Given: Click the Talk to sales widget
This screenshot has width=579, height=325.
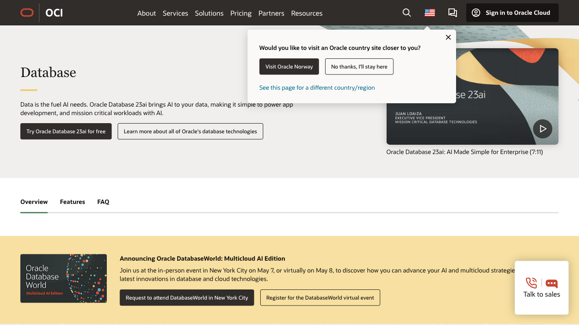Looking at the screenshot, I should click(x=542, y=288).
